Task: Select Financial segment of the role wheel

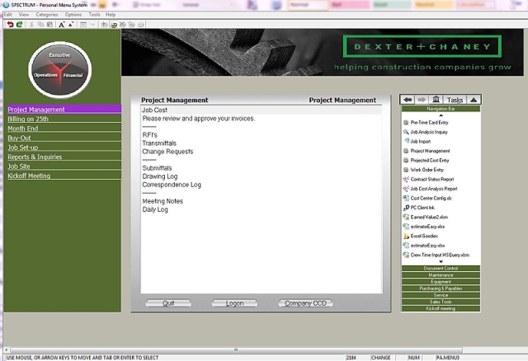Action: pos(73,75)
